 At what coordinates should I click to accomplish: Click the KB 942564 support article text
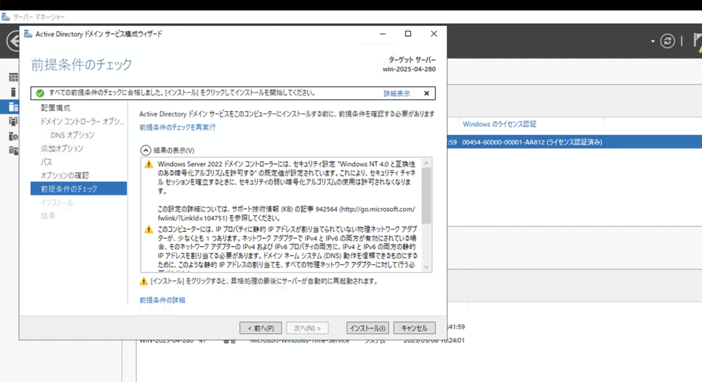point(286,213)
